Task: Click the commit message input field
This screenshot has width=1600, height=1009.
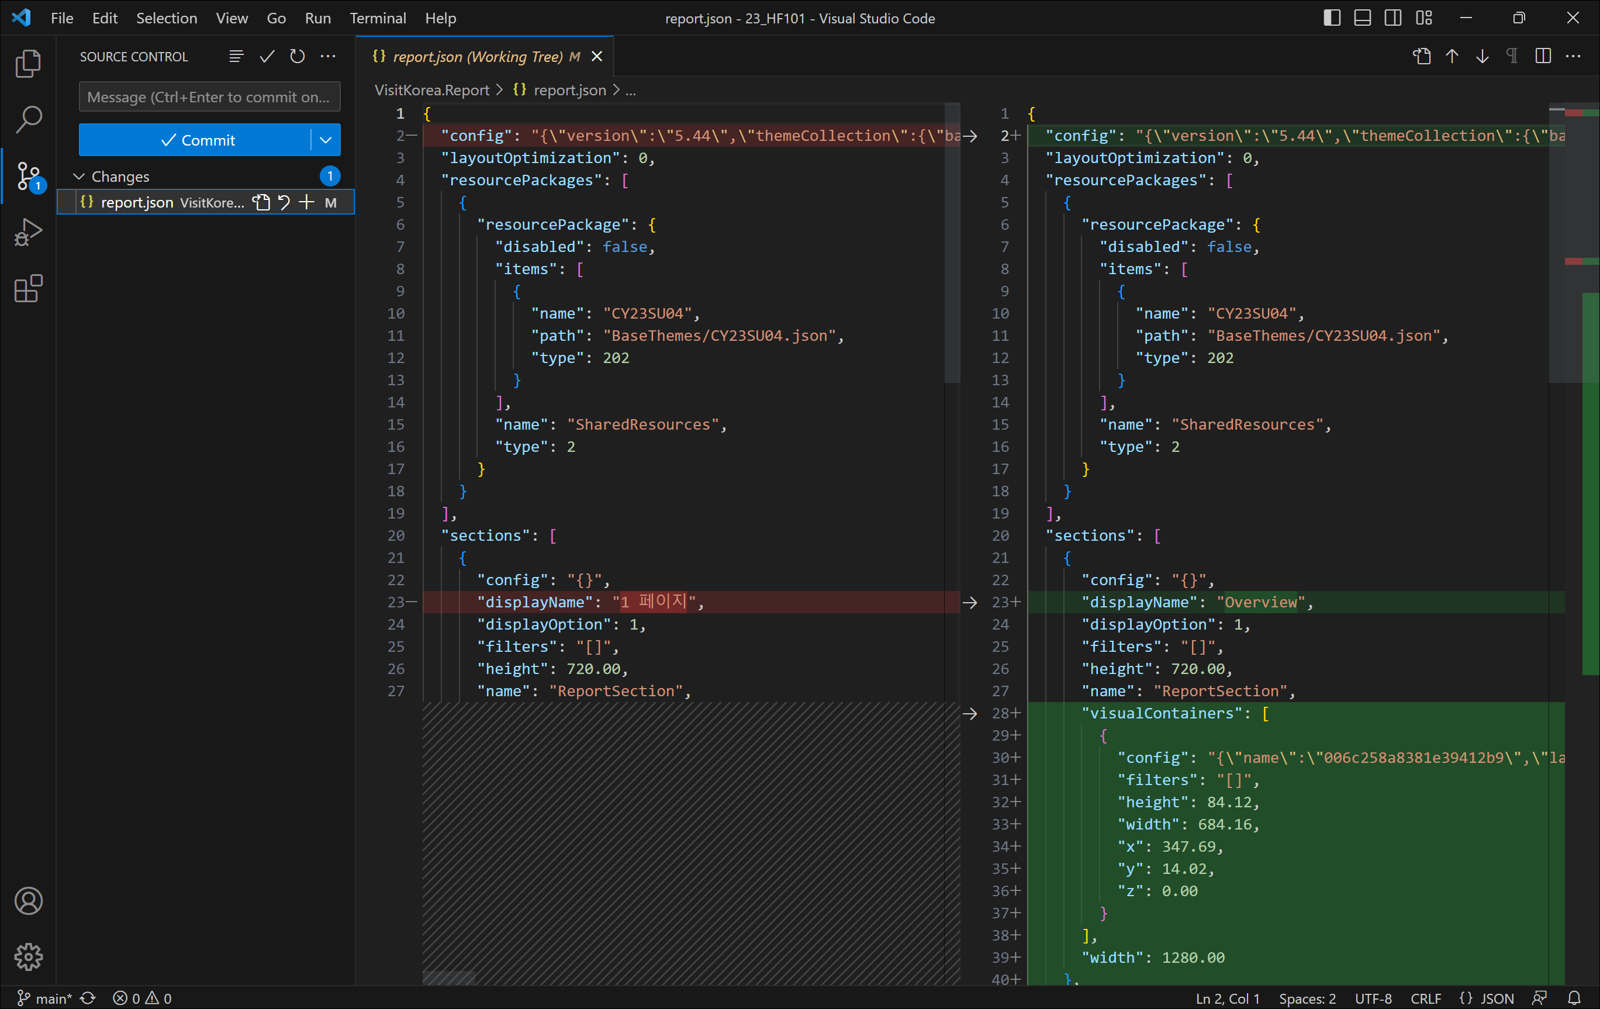Action: [x=209, y=97]
